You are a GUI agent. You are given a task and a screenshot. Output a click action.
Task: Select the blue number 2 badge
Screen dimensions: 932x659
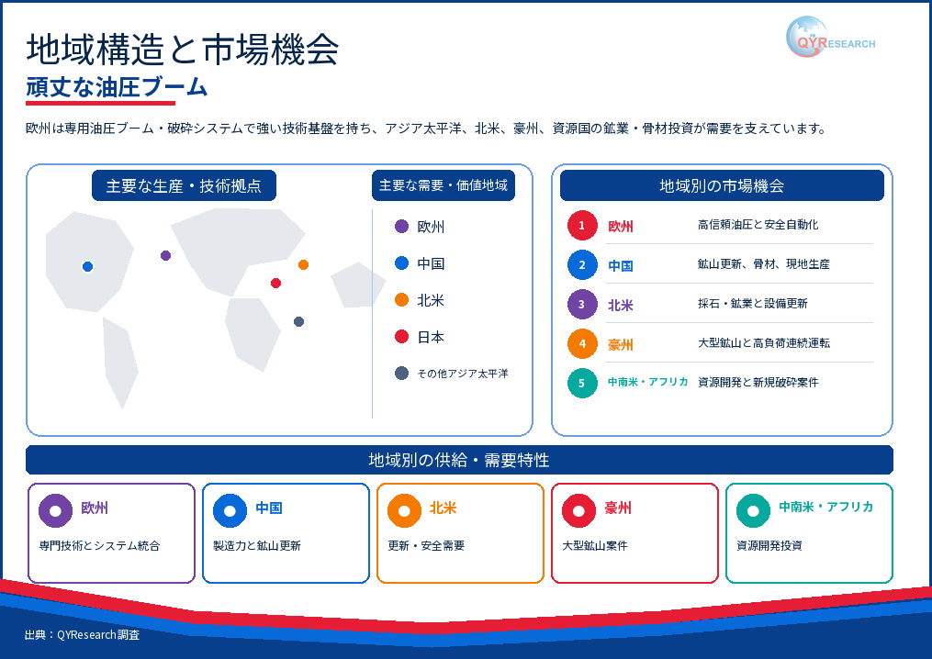[x=582, y=265]
